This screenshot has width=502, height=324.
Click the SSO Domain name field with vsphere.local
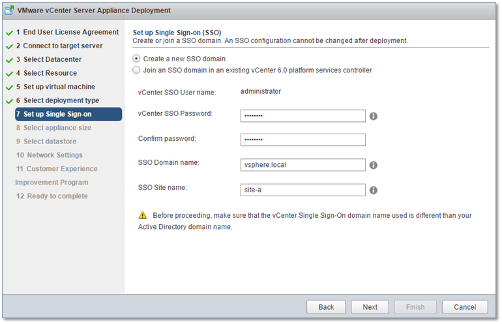click(x=303, y=165)
